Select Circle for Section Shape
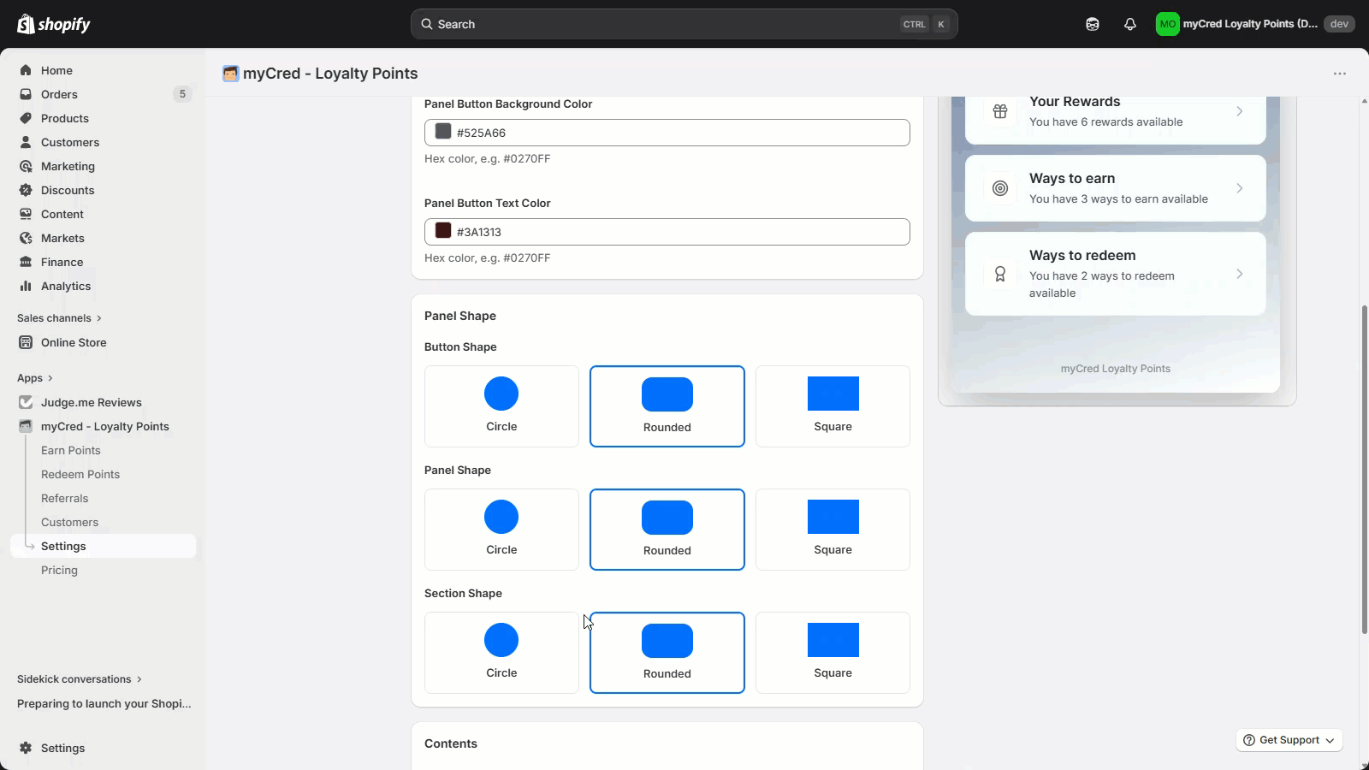The width and height of the screenshot is (1369, 770). 501,652
